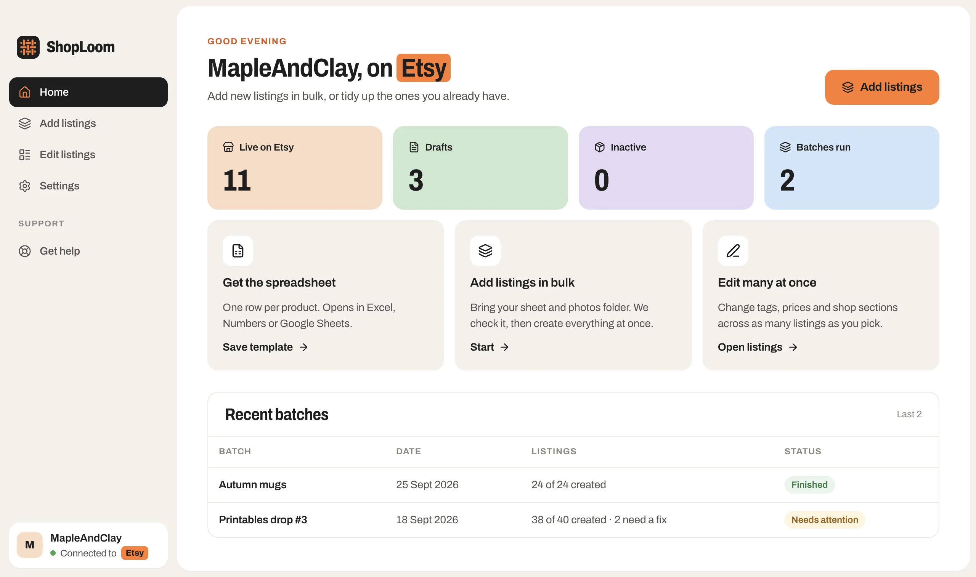
Task: Click the layers icon on Add listings in bulk card
Action: pos(485,251)
